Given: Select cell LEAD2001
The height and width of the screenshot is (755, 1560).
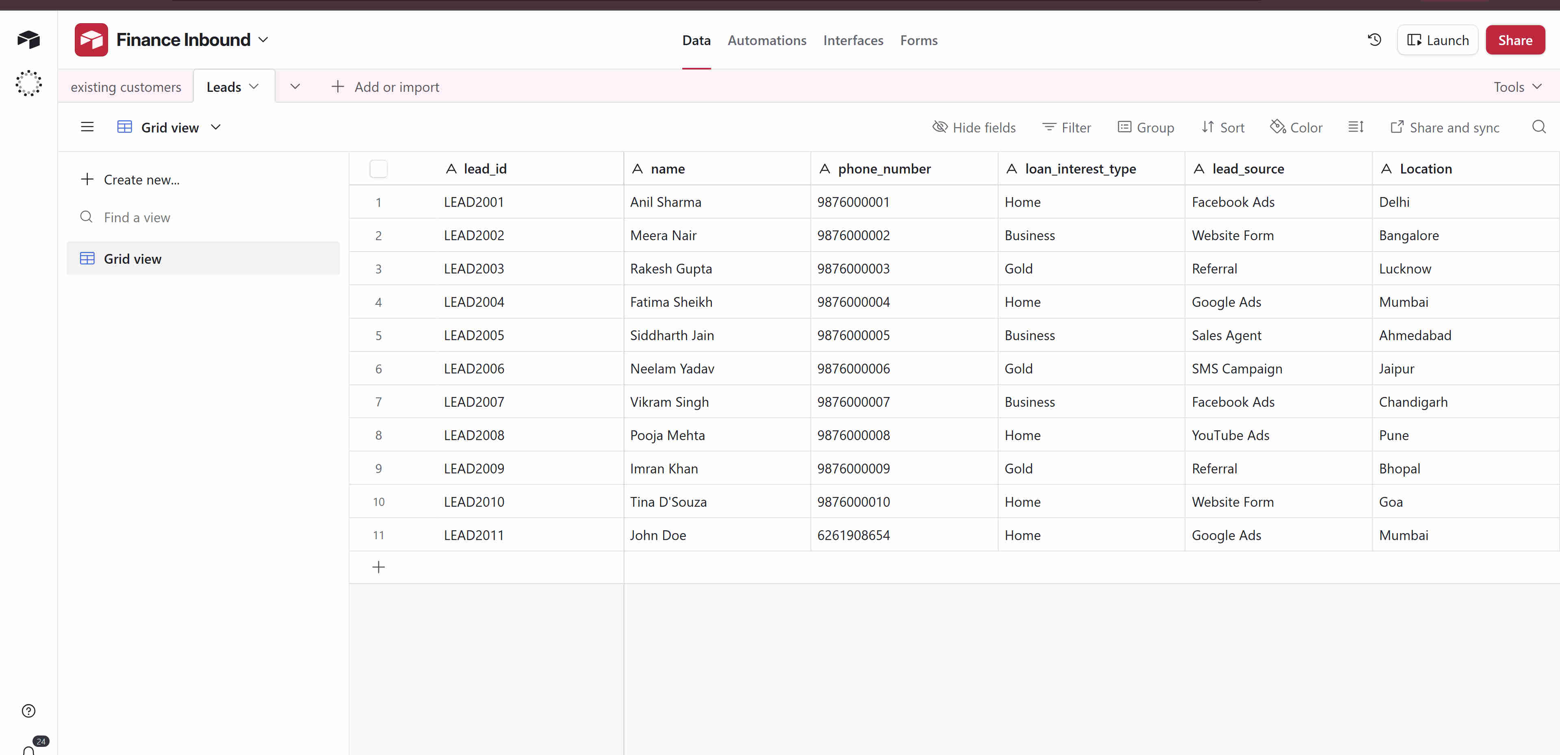Looking at the screenshot, I should [x=530, y=202].
